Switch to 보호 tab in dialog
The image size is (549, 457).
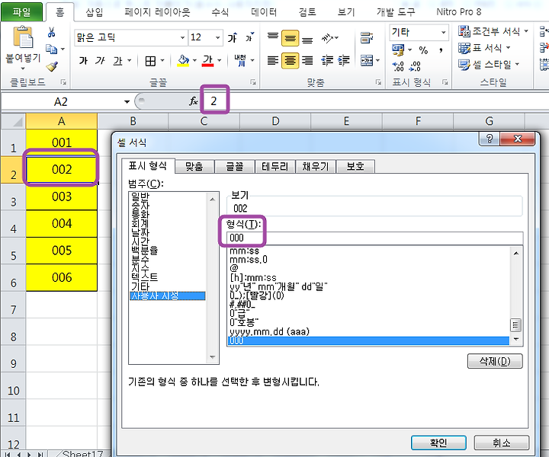click(x=355, y=167)
